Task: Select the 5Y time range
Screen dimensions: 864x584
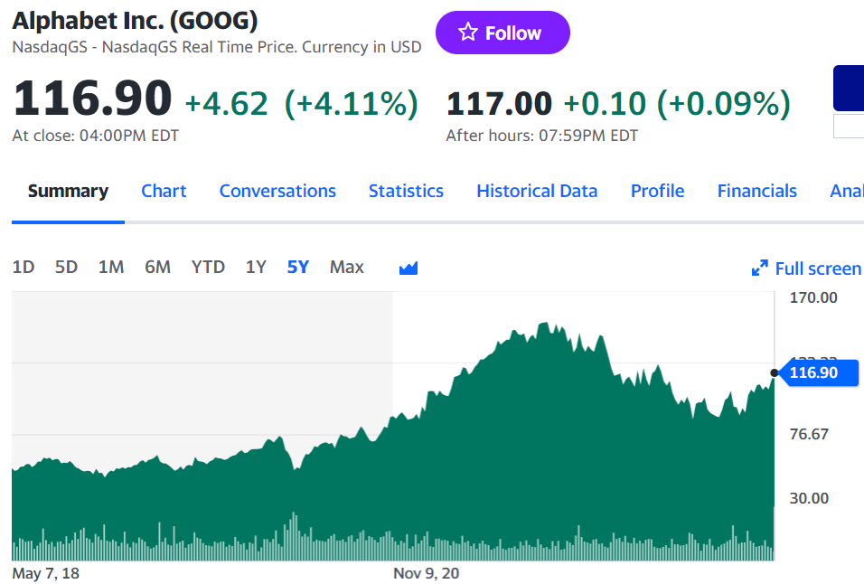Action: 298,268
